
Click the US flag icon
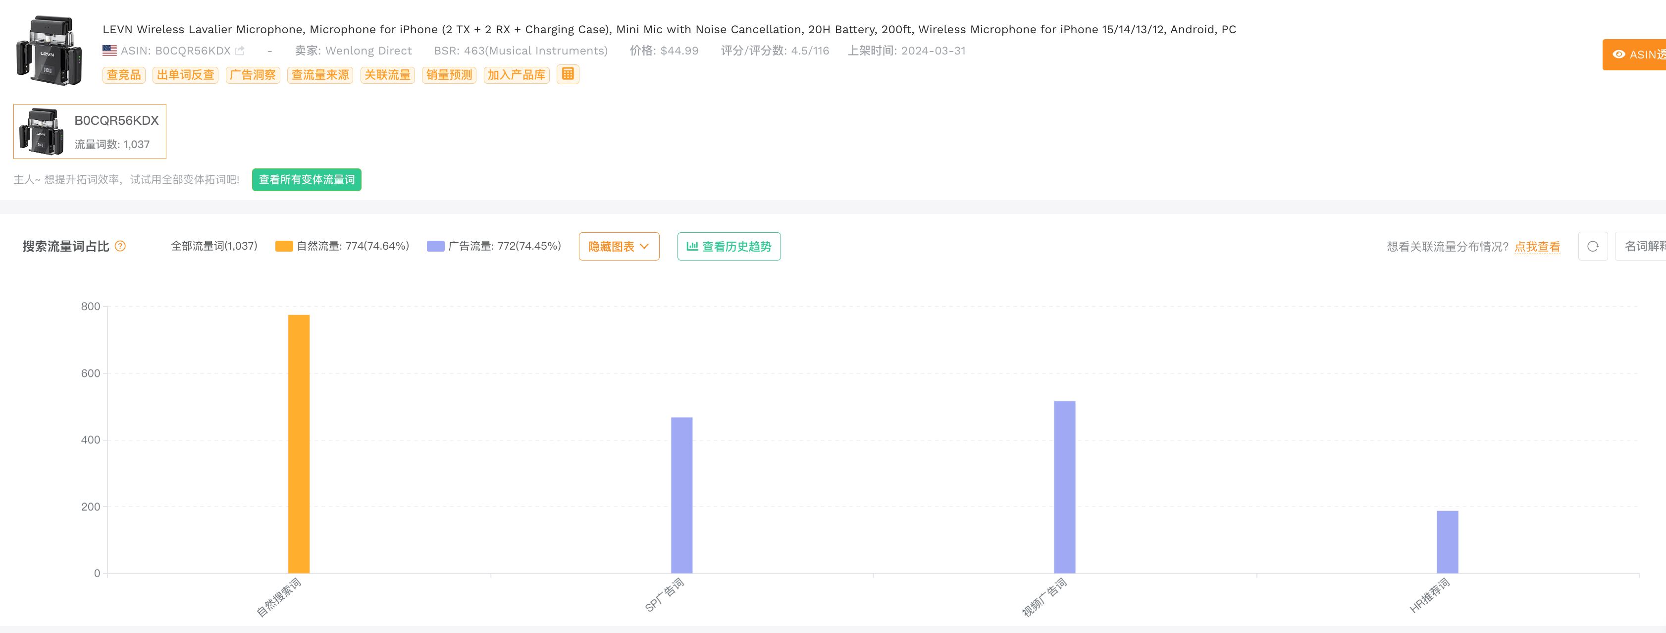tap(109, 51)
